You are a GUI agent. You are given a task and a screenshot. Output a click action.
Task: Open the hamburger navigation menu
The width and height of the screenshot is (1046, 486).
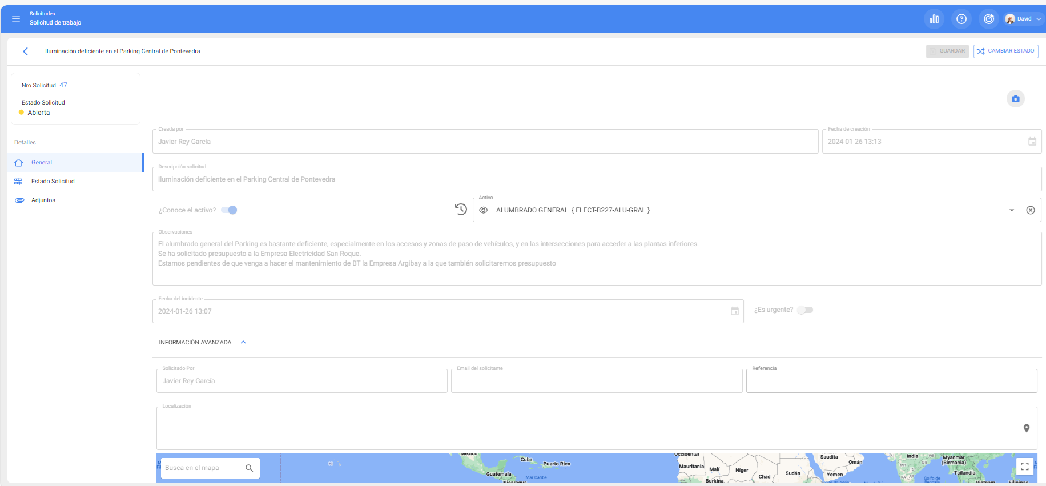pos(16,19)
